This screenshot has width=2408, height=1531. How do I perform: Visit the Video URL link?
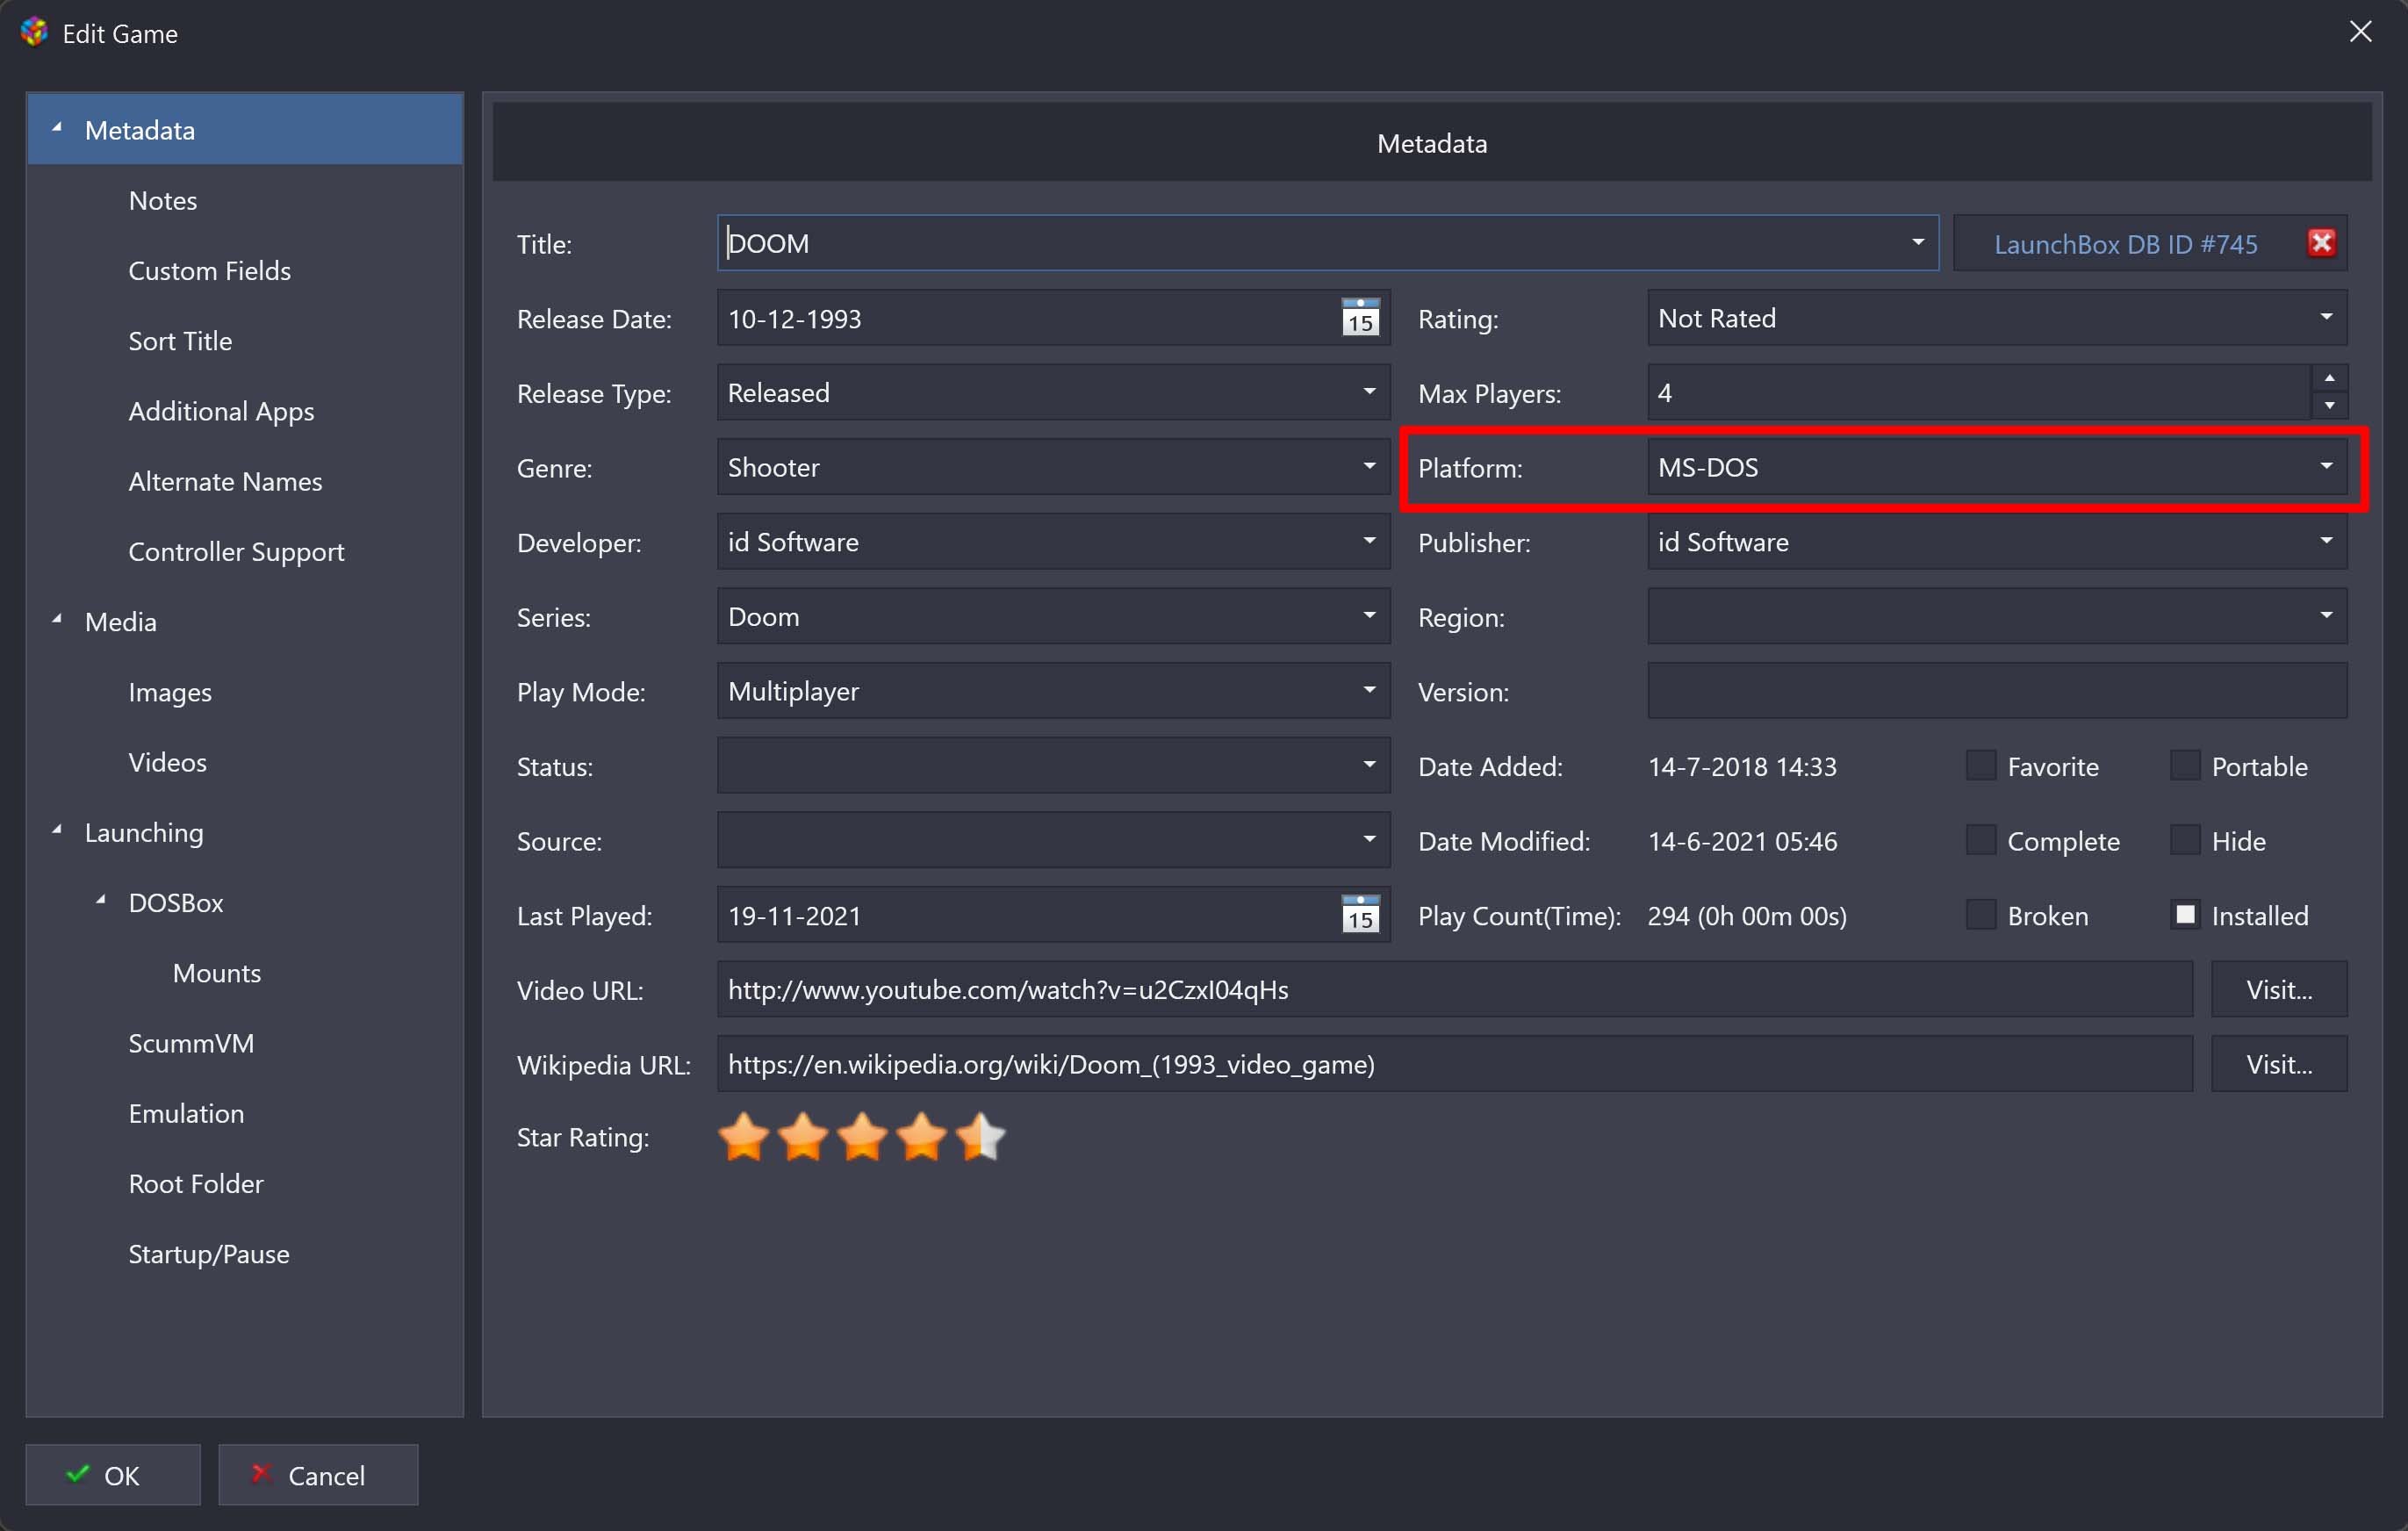tap(2279, 989)
